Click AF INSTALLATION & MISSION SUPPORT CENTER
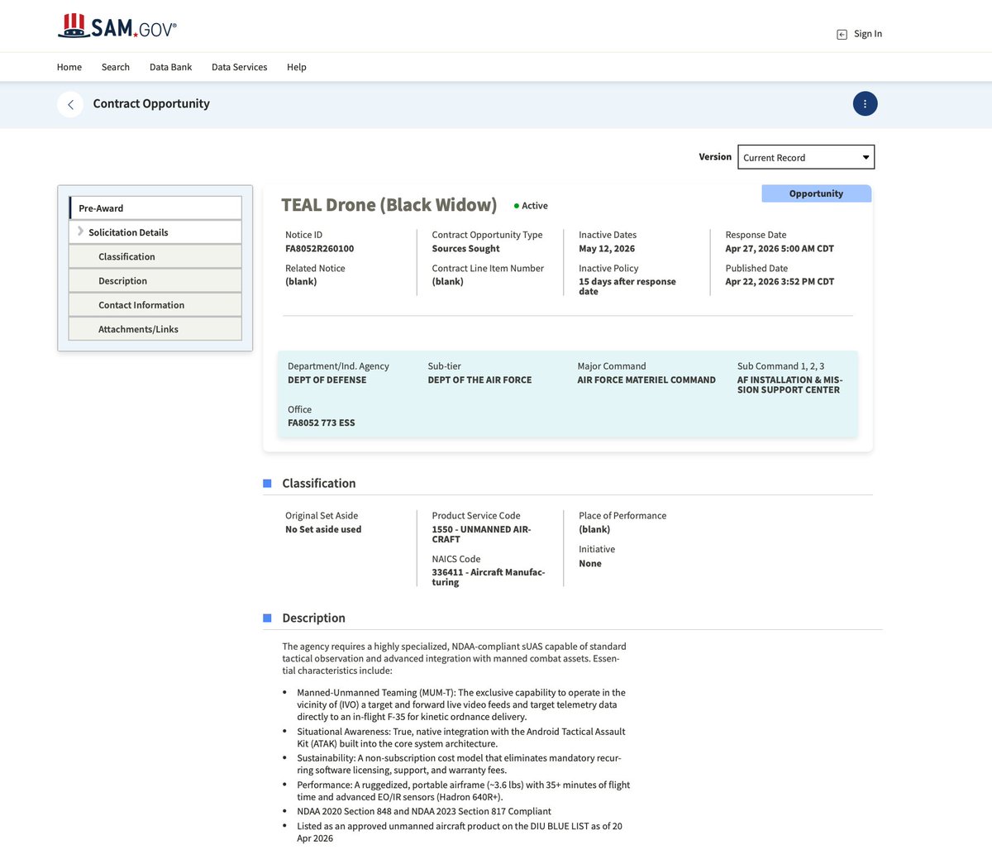The height and width of the screenshot is (864, 992). point(789,384)
